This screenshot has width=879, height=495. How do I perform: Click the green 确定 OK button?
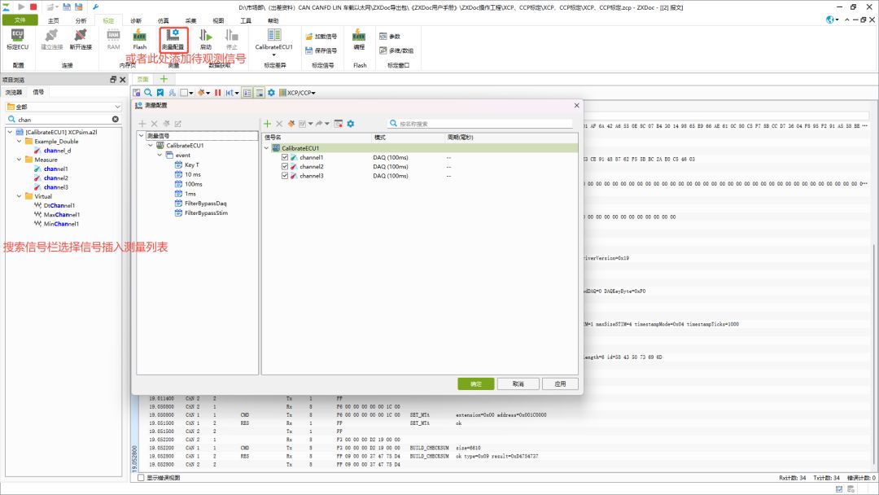tap(476, 384)
